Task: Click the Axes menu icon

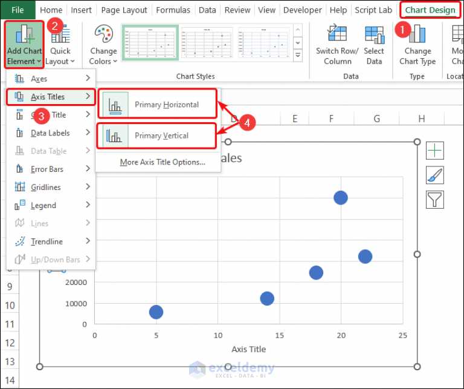Action: click(19, 79)
